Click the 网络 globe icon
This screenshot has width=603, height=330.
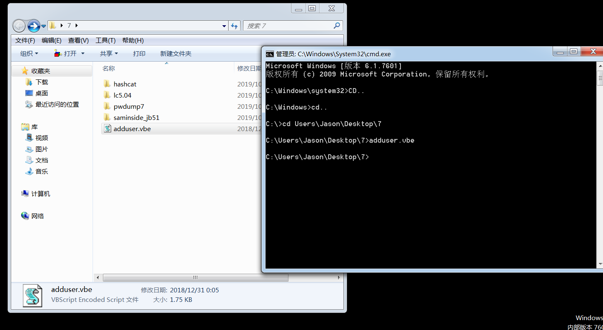click(25, 216)
